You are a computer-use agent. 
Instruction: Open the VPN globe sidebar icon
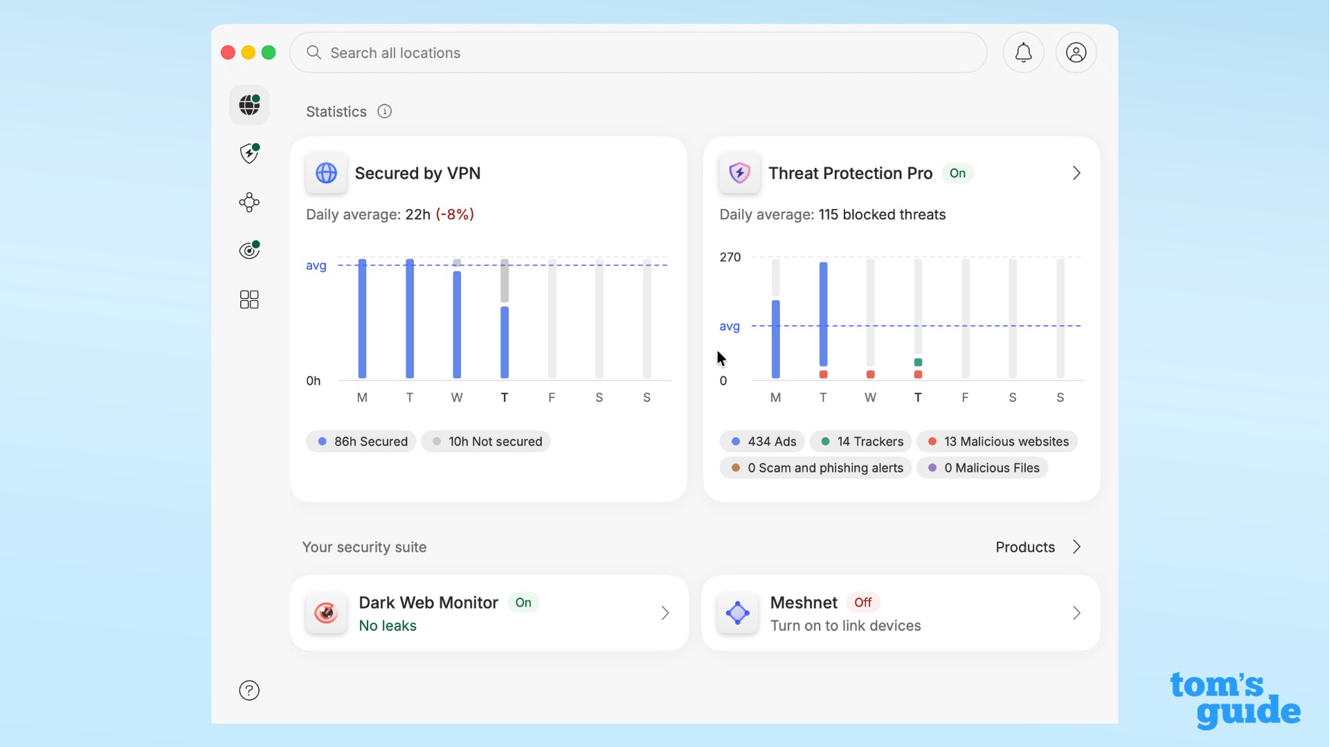point(249,105)
